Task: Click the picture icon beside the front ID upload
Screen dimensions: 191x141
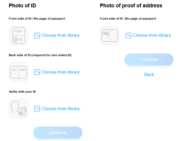Action: 37,35
